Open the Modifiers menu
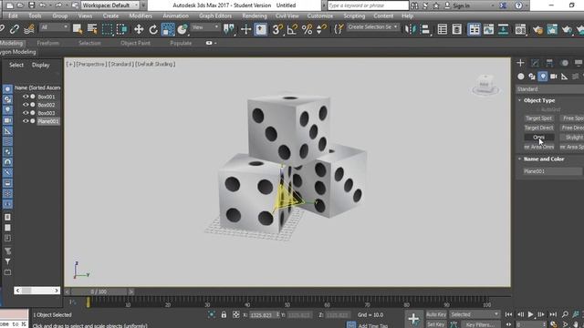 [x=141, y=16]
